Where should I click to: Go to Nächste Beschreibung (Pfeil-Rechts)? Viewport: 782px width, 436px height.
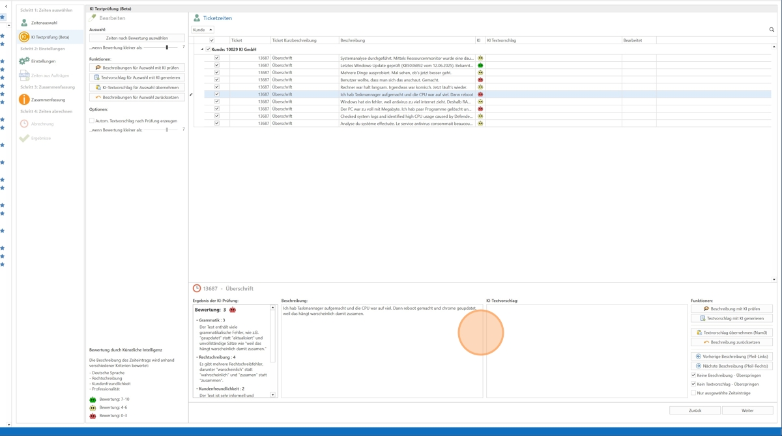[x=731, y=366]
